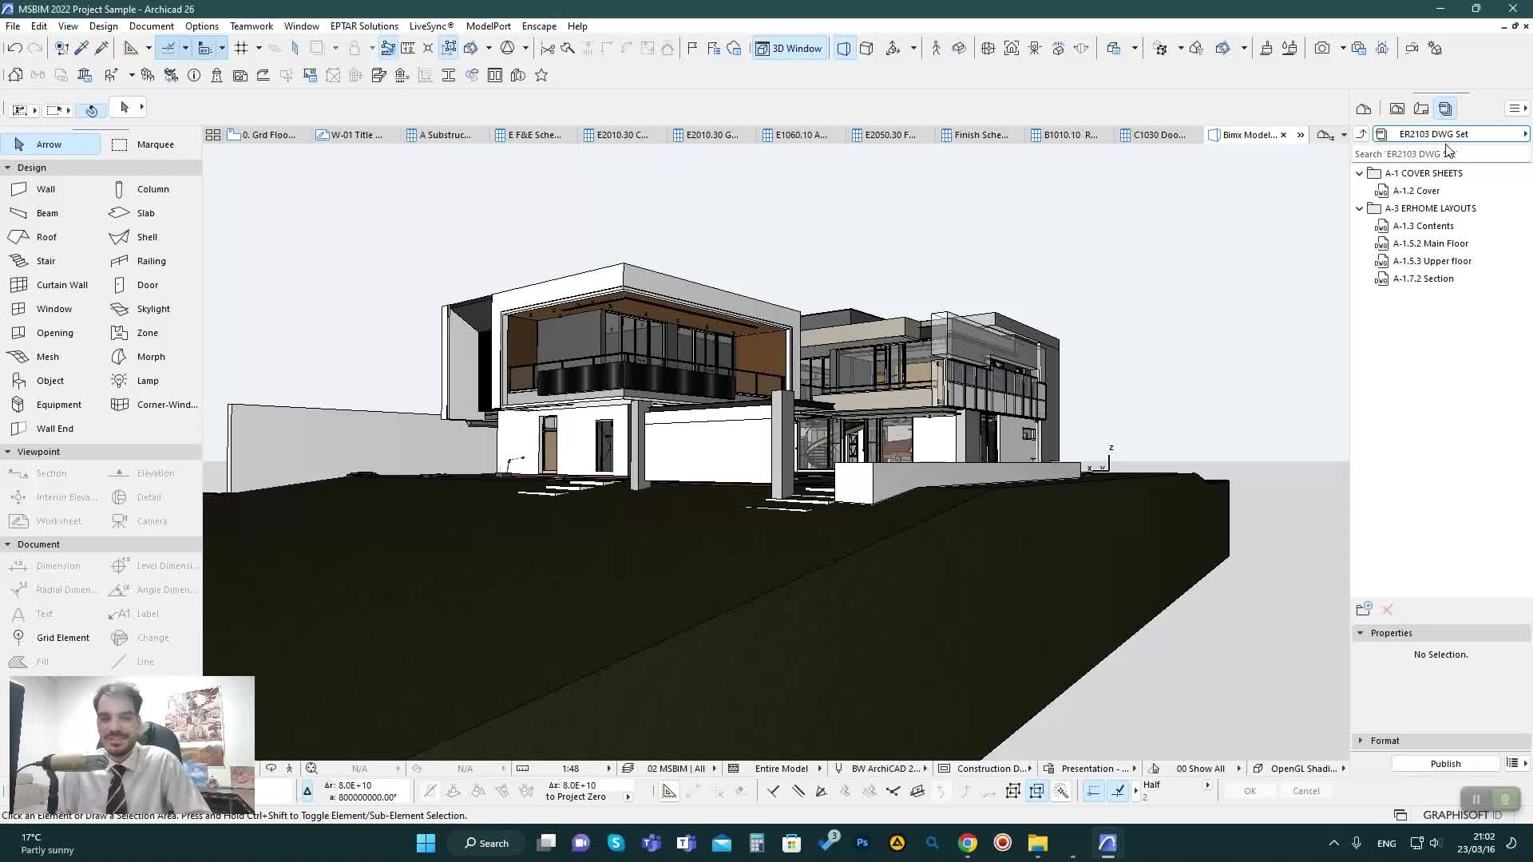Image resolution: width=1533 pixels, height=862 pixels.
Task: Close the Bimx Model tab
Action: (1283, 135)
